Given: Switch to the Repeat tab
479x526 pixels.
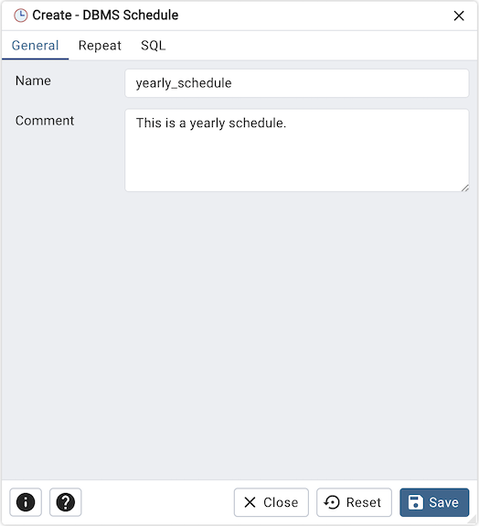Looking at the screenshot, I should coord(100,46).
